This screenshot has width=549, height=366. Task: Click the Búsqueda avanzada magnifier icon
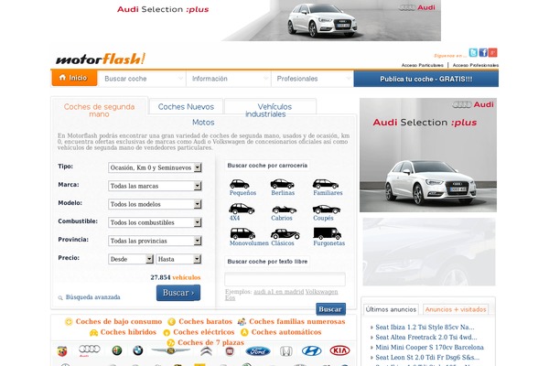(60, 297)
